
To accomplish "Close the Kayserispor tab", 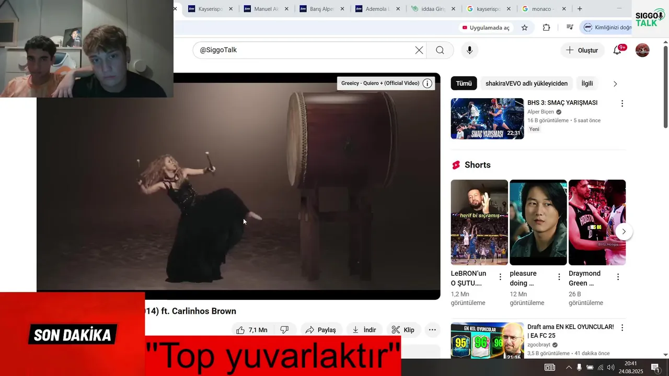I will 231,9.
